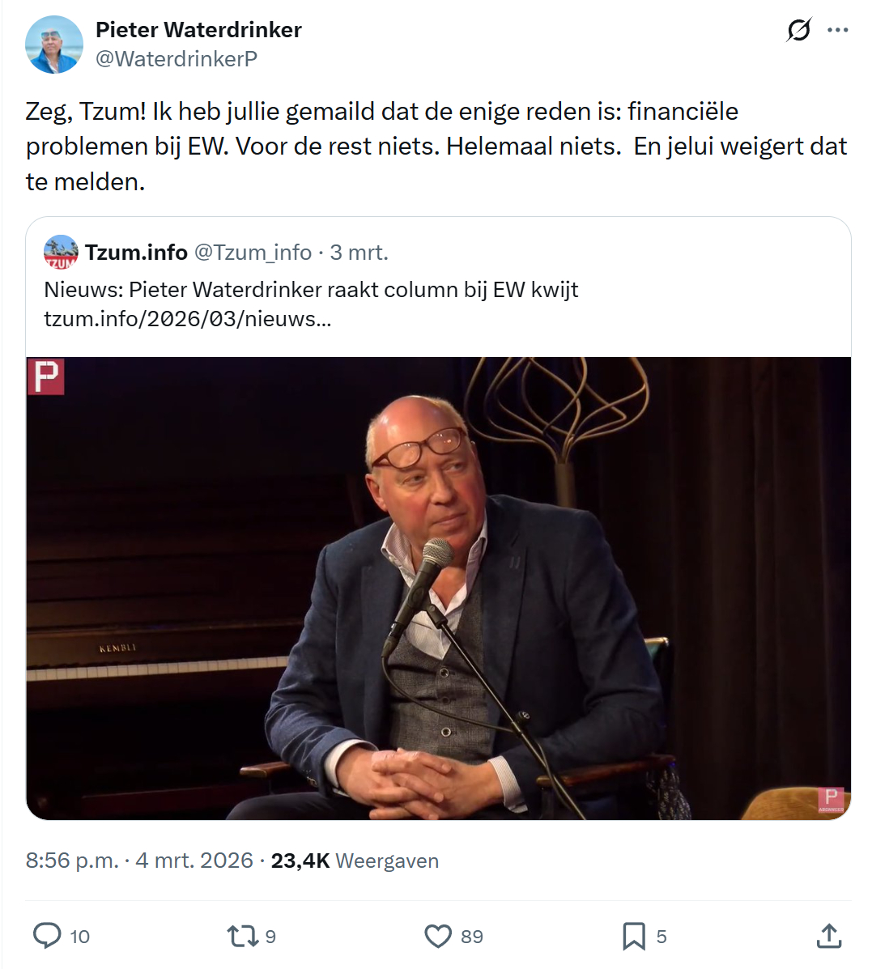
Task: Open the three-dot more options menu
Action: click(x=837, y=30)
